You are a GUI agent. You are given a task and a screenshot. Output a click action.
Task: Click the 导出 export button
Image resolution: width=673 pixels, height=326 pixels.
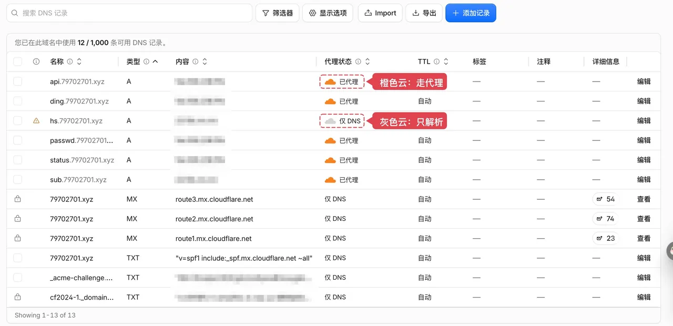[x=424, y=13]
